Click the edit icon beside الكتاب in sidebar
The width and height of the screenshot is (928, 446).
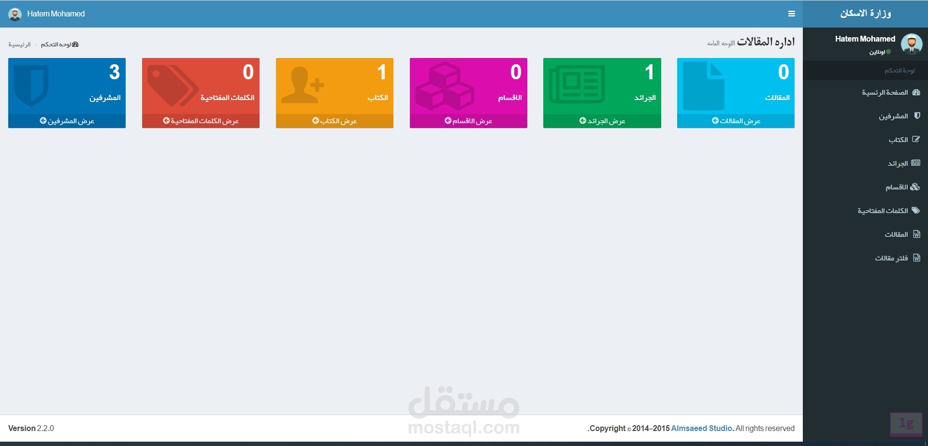click(x=916, y=139)
